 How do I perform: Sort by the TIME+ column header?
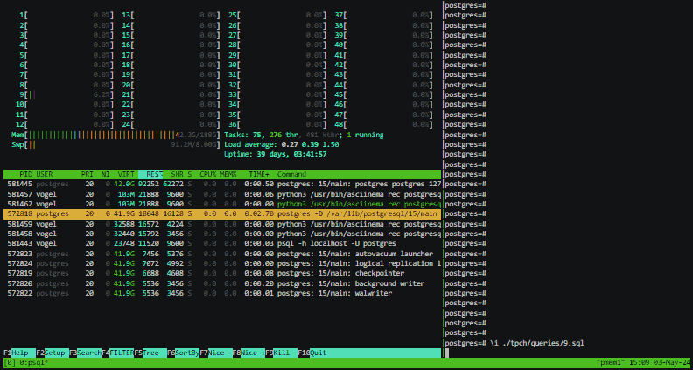pos(258,174)
